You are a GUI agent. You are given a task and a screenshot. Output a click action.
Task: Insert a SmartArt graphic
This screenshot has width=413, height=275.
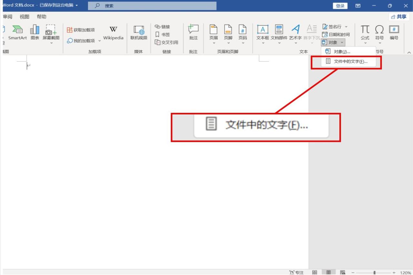tap(17, 33)
